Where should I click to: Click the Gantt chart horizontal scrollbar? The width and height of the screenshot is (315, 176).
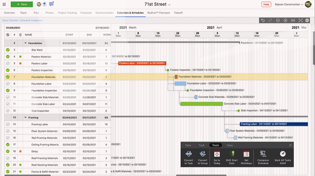click(x=201, y=175)
